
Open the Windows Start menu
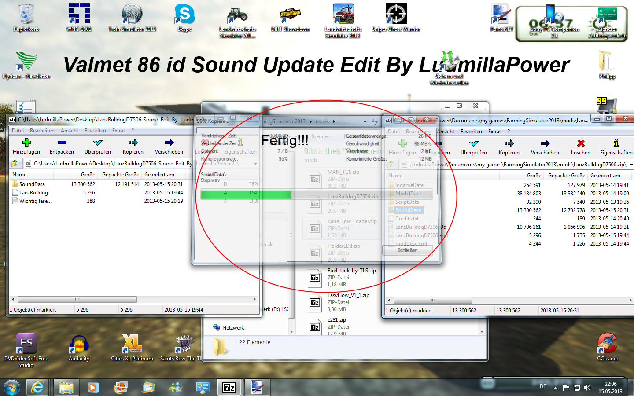click(12, 387)
